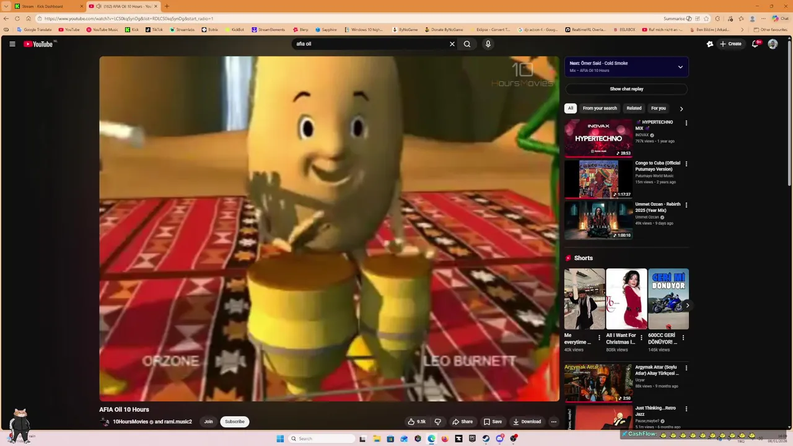Join the 10HoursMovies channel
The height and width of the screenshot is (446, 793).
pos(208,422)
